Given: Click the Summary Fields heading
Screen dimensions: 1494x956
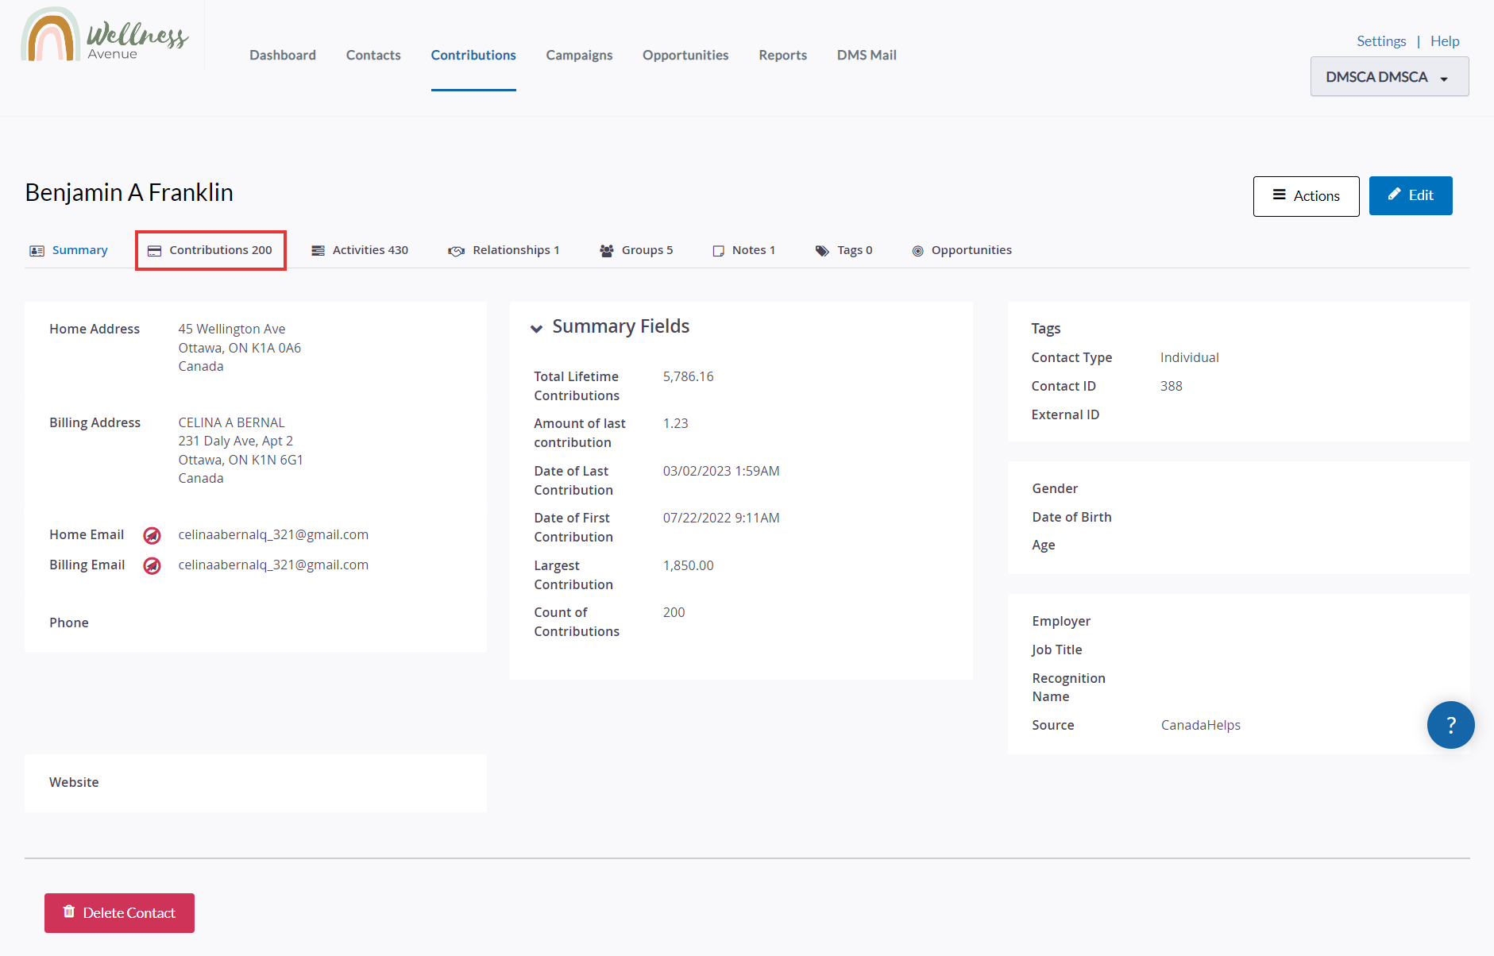Looking at the screenshot, I should (x=621, y=326).
